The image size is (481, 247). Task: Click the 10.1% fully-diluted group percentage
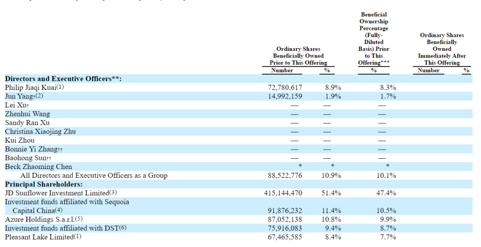pyautogui.click(x=386, y=176)
